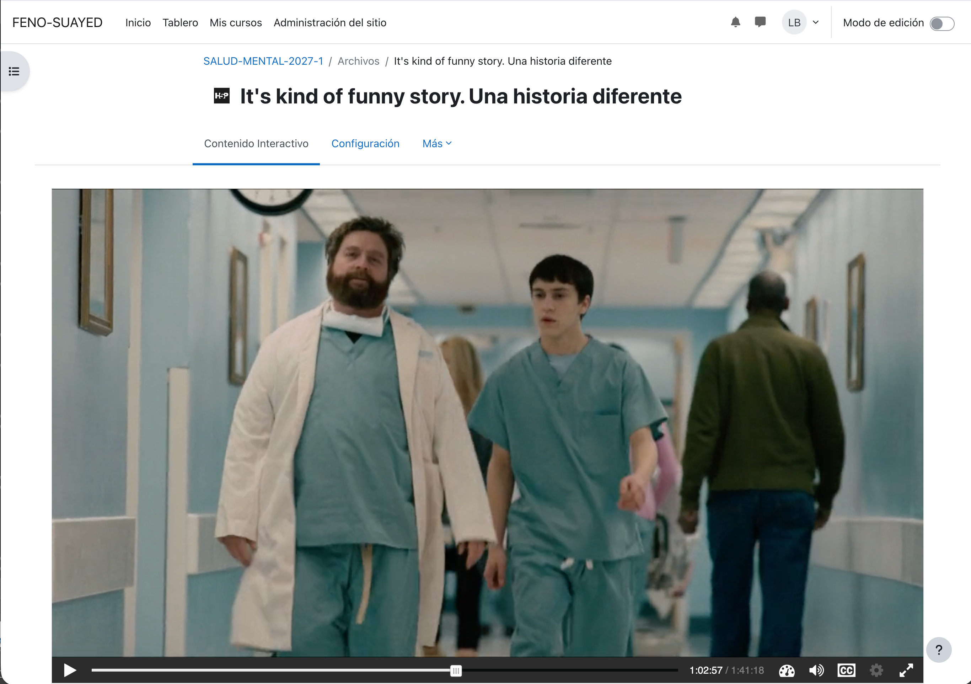Enter fullscreen video mode
The height and width of the screenshot is (684, 971).
coord(906,670)
